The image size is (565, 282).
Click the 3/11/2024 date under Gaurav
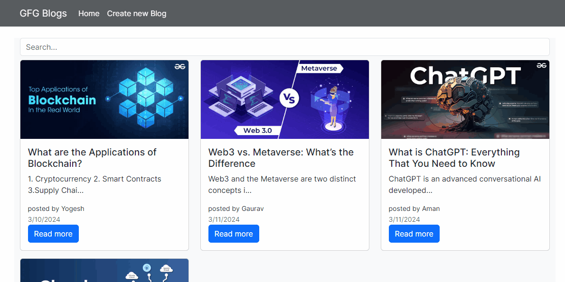click(x=224, y=219)
